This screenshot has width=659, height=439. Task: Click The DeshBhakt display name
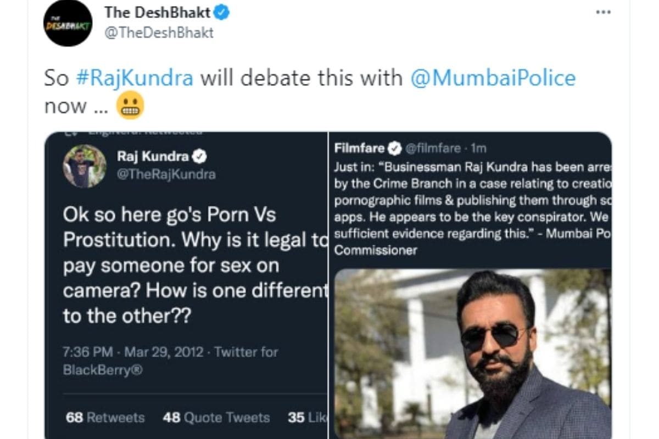[x=157, y=12]
